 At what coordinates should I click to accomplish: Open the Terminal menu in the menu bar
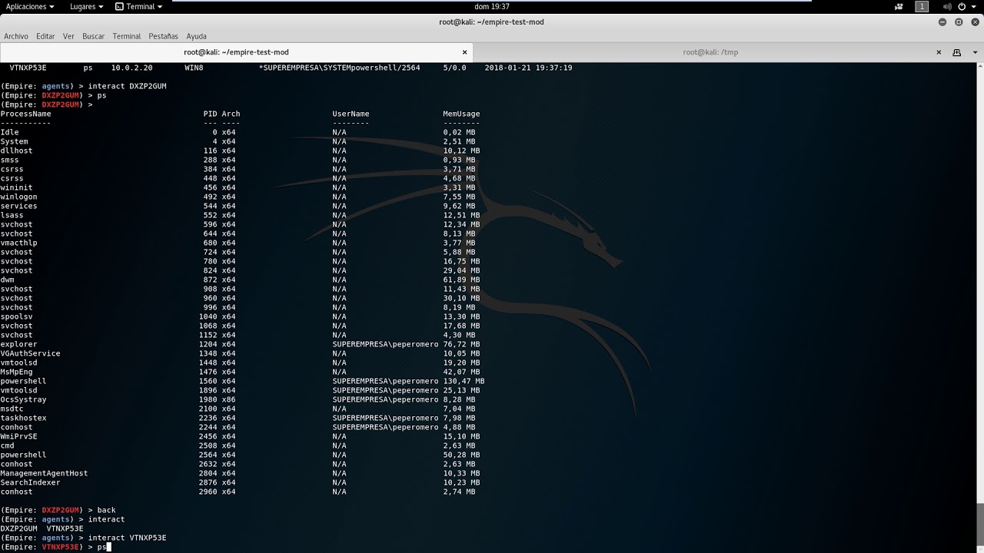click(127, 36)
